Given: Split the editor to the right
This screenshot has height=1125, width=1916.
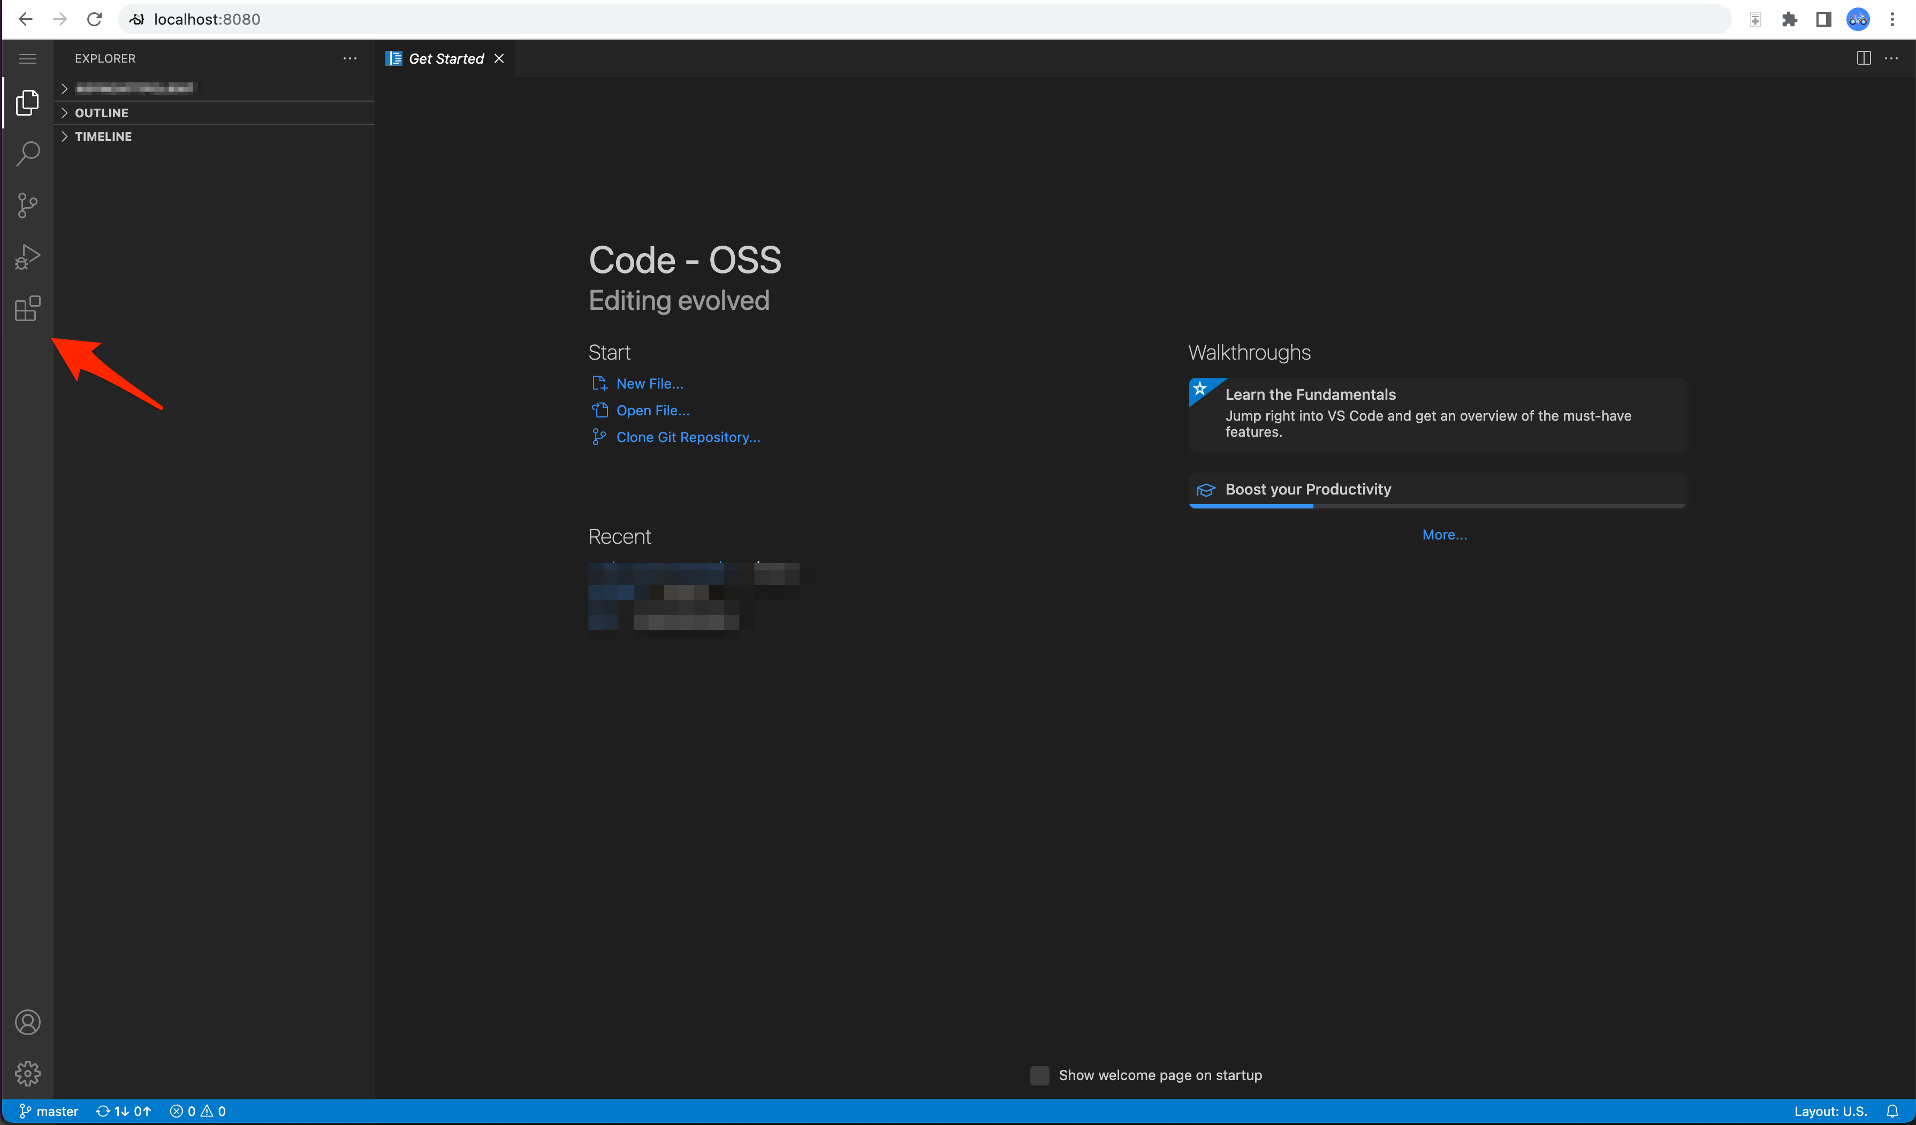Looking at the screenshot, I should click(1863, 58).
